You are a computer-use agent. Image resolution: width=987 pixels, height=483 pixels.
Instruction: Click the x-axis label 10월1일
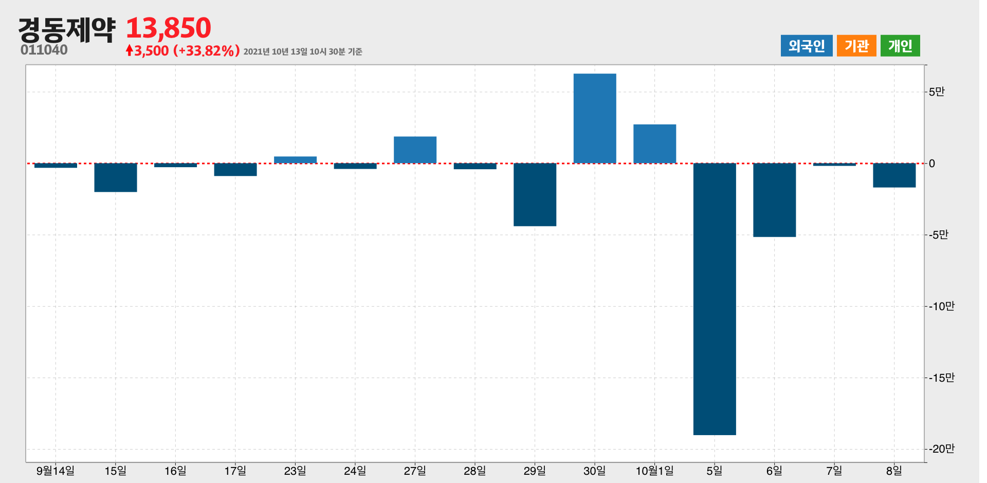654,471
